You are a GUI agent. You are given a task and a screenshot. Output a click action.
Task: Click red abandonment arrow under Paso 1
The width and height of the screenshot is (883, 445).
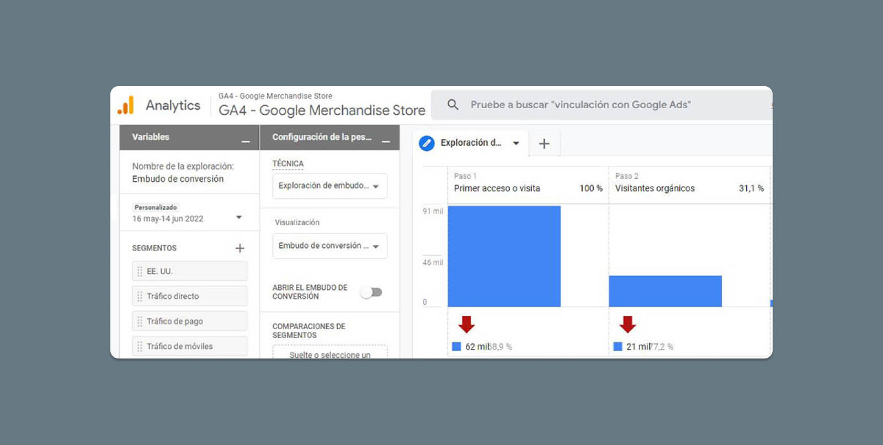coord(467,324)
